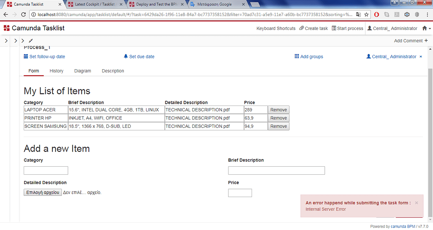Open Keyboard Shortcuts help
Viewport: 433px width, 230px height.
(x=276, y=28)
